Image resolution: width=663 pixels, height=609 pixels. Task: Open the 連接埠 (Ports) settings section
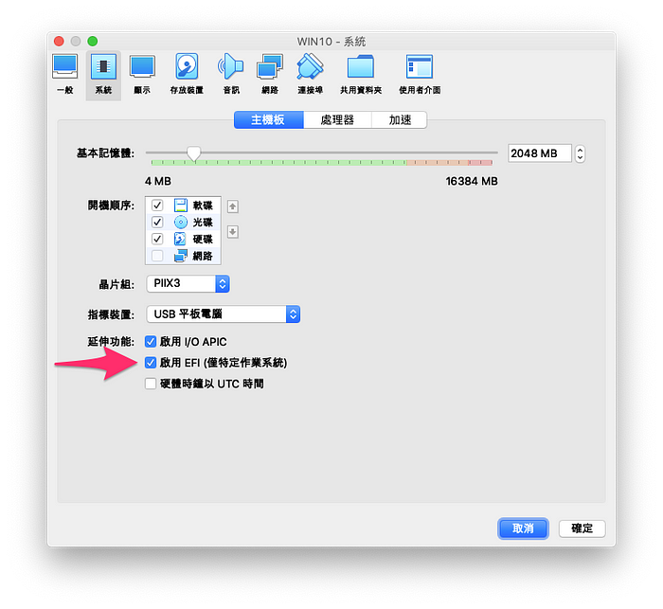point(310,74)
